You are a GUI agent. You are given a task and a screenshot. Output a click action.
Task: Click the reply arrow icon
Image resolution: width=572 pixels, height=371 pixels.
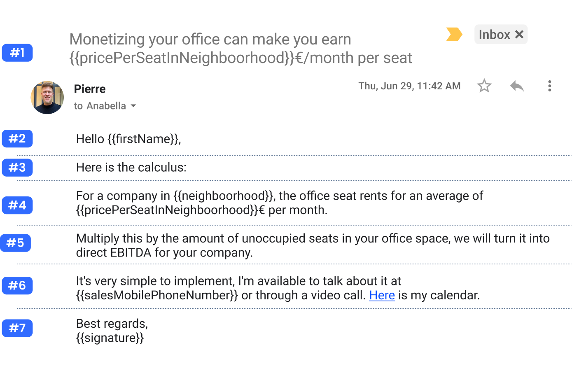click(x=516, y=86)
